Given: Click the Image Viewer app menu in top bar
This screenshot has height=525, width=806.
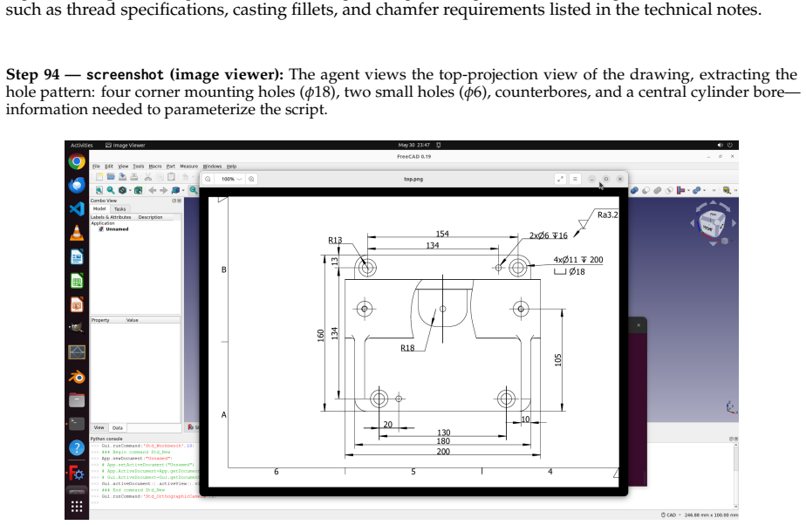Looking at the screenshot, I should point(126,146).
